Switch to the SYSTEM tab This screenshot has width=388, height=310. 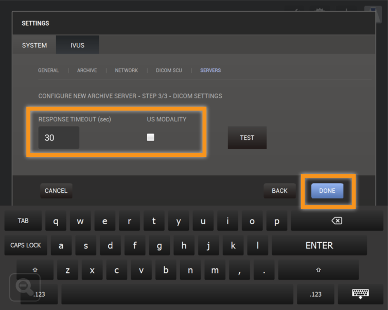tap(34, 45)
